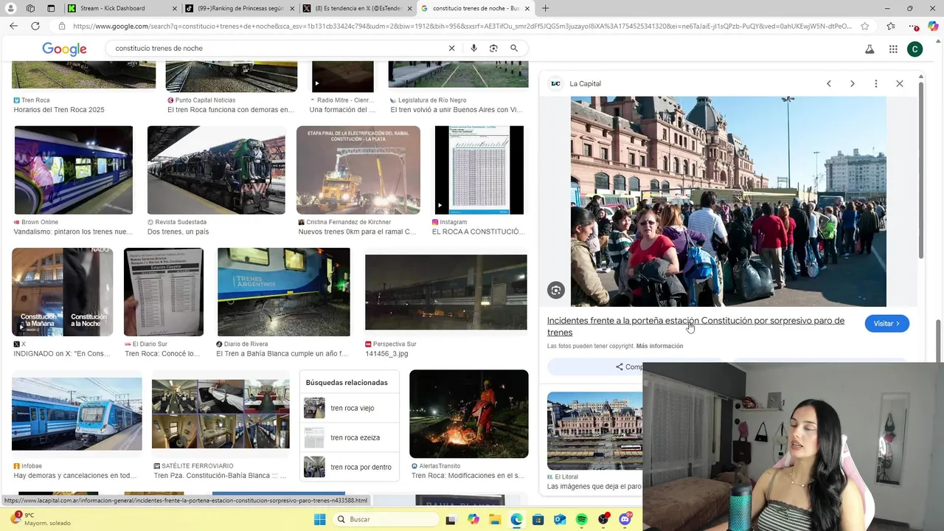Select related search tren roca viejo
This screenshot has width=944, height=531.
coord(350,408)
